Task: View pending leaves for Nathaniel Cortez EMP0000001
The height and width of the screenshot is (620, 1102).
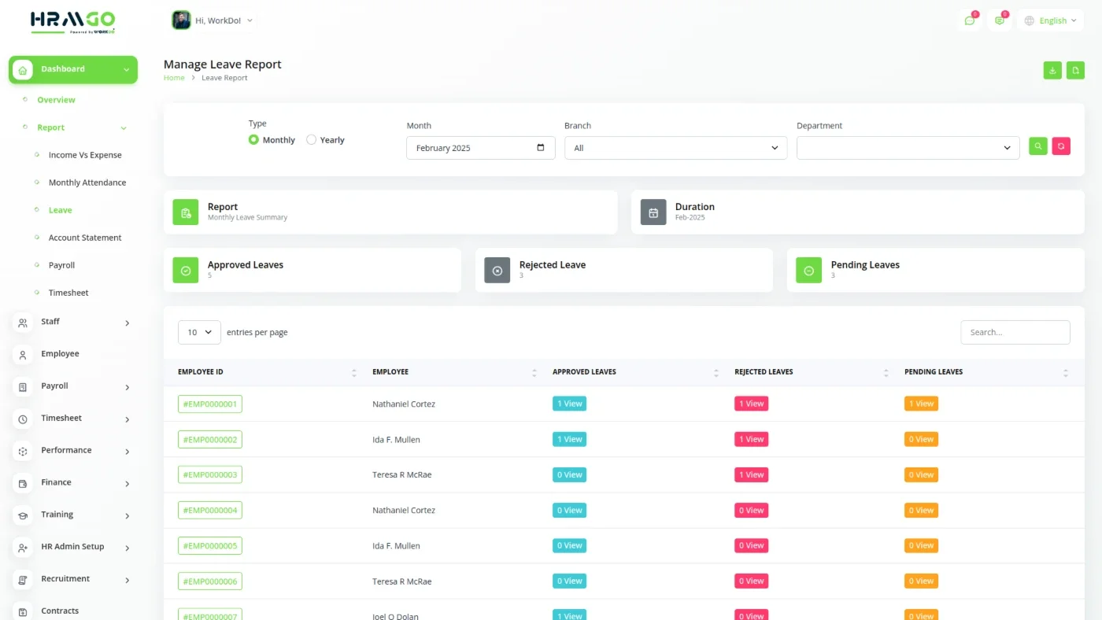Action: [x=921, y=404]
